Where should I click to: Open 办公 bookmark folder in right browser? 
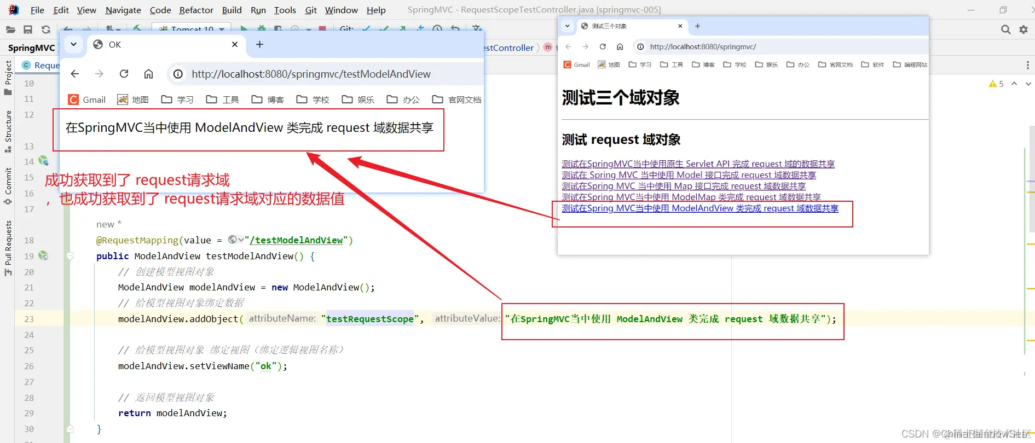tap(798, 65)
